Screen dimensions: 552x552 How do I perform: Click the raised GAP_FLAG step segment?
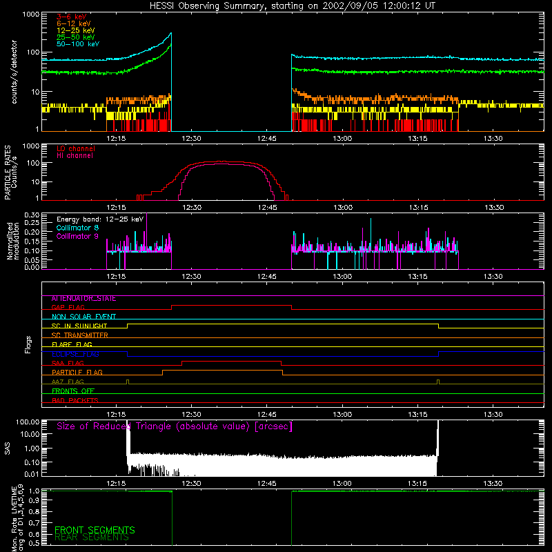[x=231, y=306]
